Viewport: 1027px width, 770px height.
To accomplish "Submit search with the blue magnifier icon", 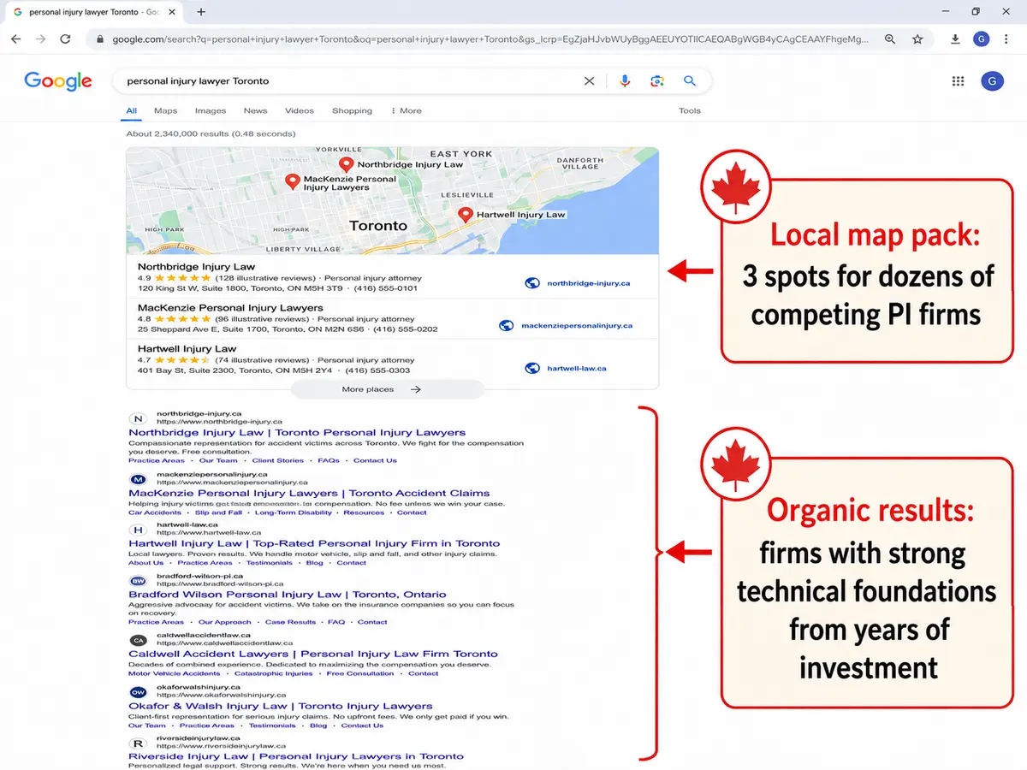I will pyautogui.click(x=690, y=81).
